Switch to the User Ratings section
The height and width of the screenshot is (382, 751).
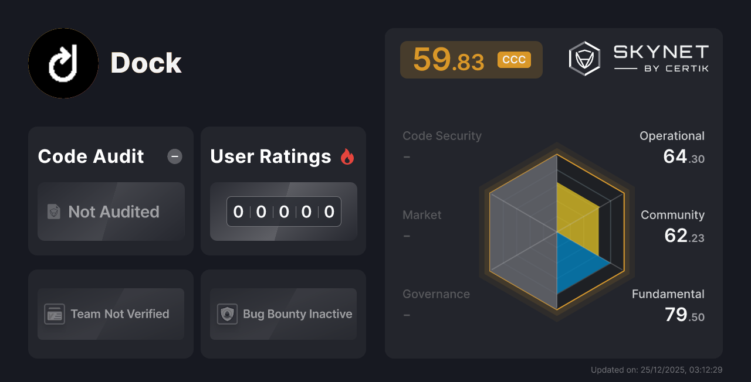[x=270, y=156]
